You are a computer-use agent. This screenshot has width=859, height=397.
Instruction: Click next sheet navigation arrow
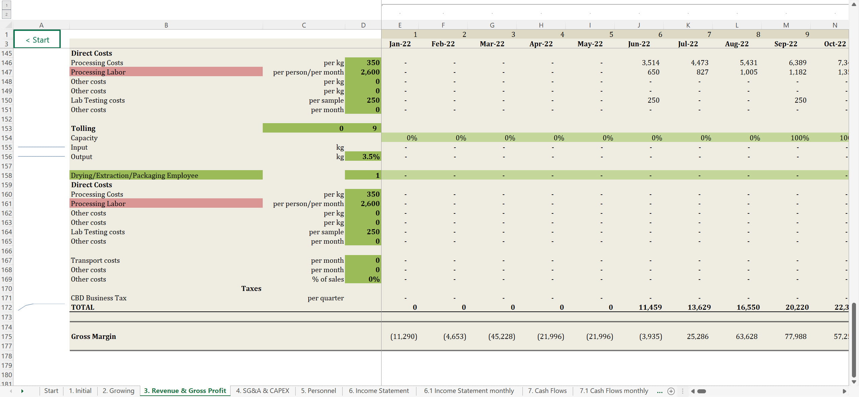point(22,391)
